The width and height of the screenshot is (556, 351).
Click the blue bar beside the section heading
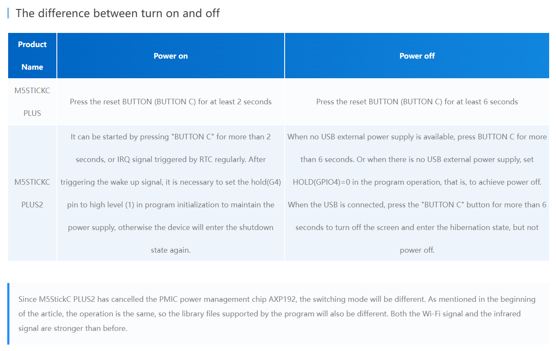(x=8, y=13)
